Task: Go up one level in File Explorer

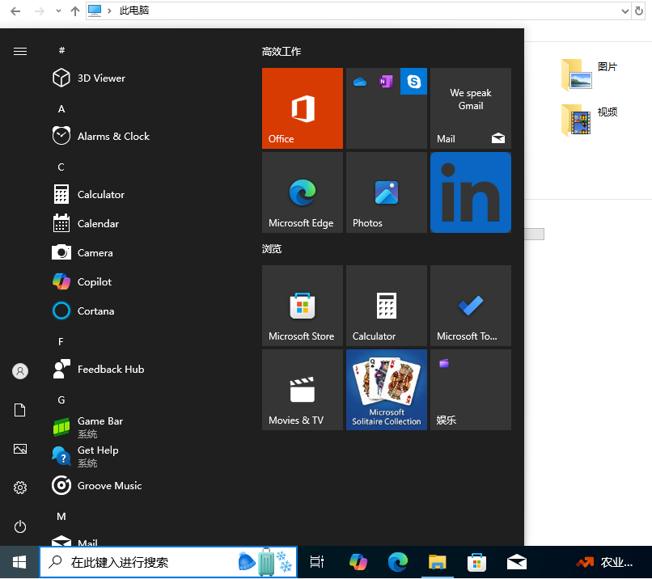Action: coord(75,11)
